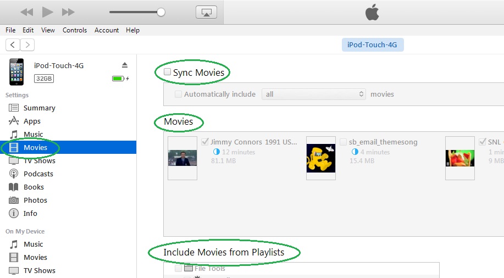Image resolution: width=504 pixels, height=278 pixels.
Task: Open the Info settings page
Action: tap(30, 213)
